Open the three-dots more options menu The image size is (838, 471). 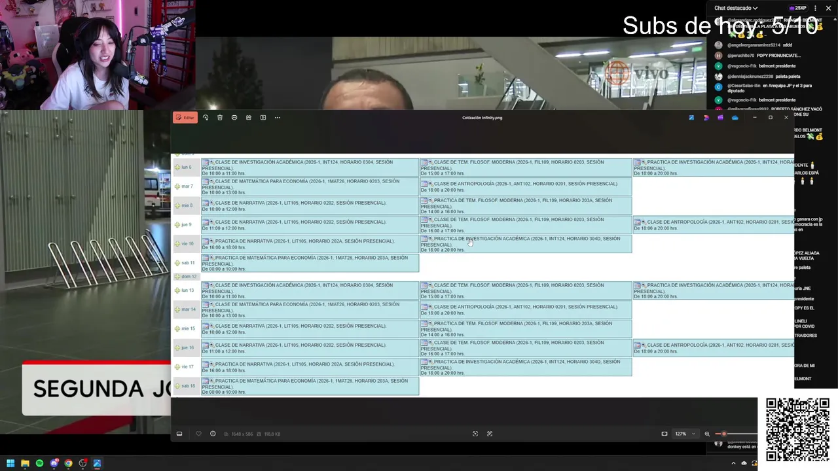click(x=278, y=118)
